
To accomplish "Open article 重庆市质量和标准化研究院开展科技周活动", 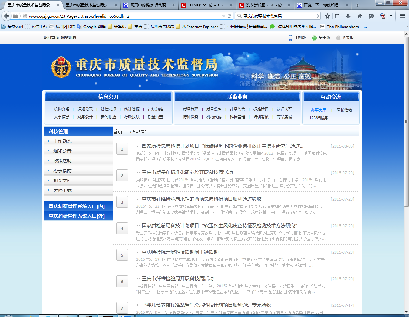I will point(187,173).
